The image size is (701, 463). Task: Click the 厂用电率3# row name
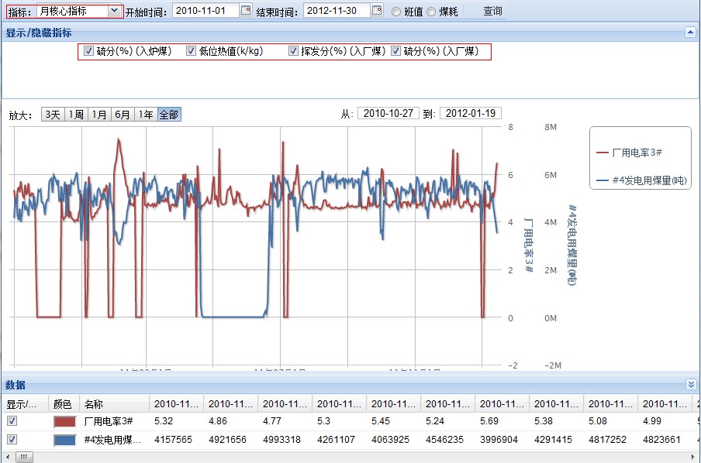[109, 421]
